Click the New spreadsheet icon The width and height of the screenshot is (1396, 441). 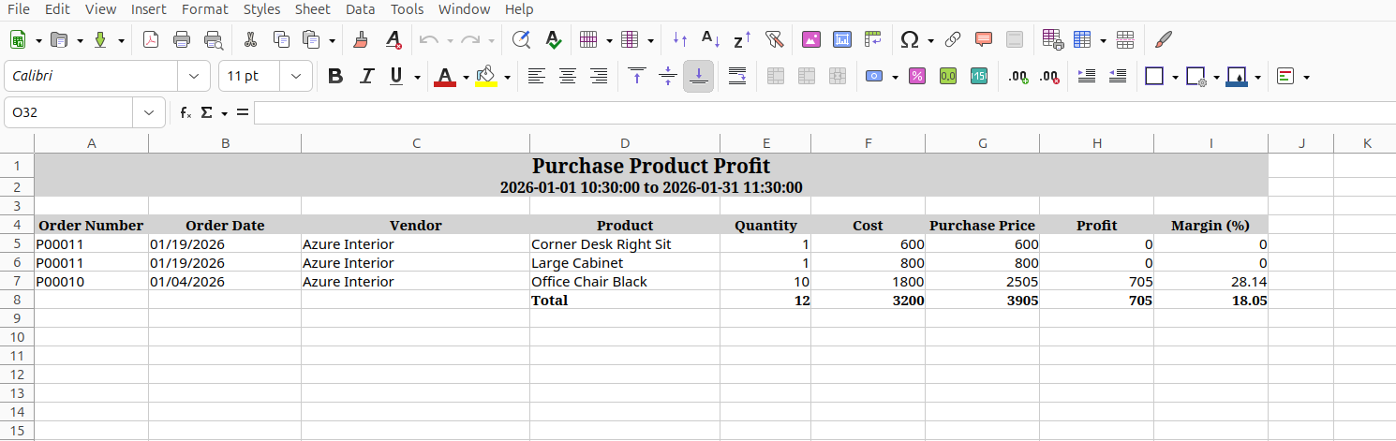coord(18,40)
